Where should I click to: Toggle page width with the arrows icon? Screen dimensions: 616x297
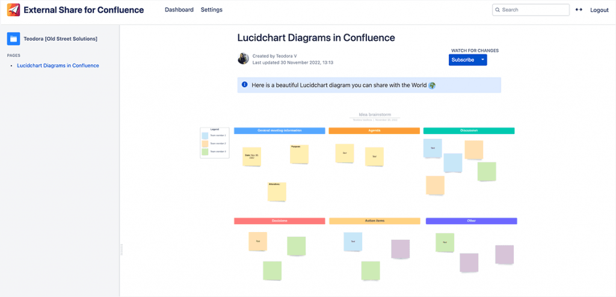click(x=579, y=10)
